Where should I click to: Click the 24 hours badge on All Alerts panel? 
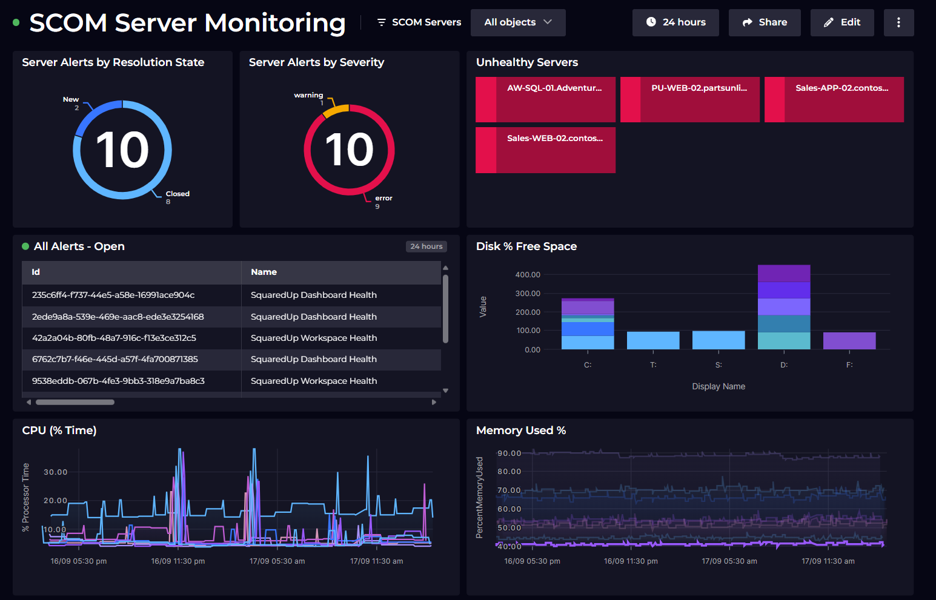point(426,246)
